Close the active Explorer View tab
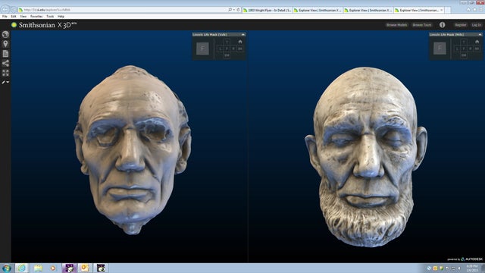 (x=441, y=10)
